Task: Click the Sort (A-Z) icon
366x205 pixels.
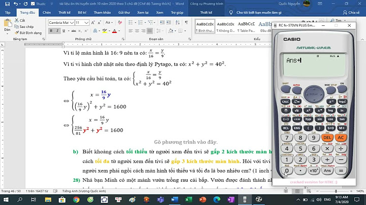Action: coord(177,22)
